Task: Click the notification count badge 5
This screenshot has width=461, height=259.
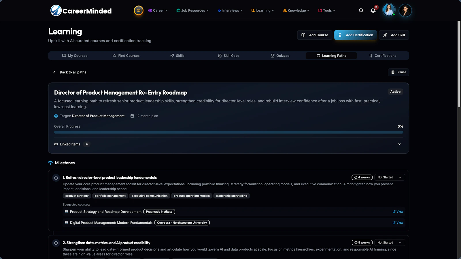Action: point(376,7)
